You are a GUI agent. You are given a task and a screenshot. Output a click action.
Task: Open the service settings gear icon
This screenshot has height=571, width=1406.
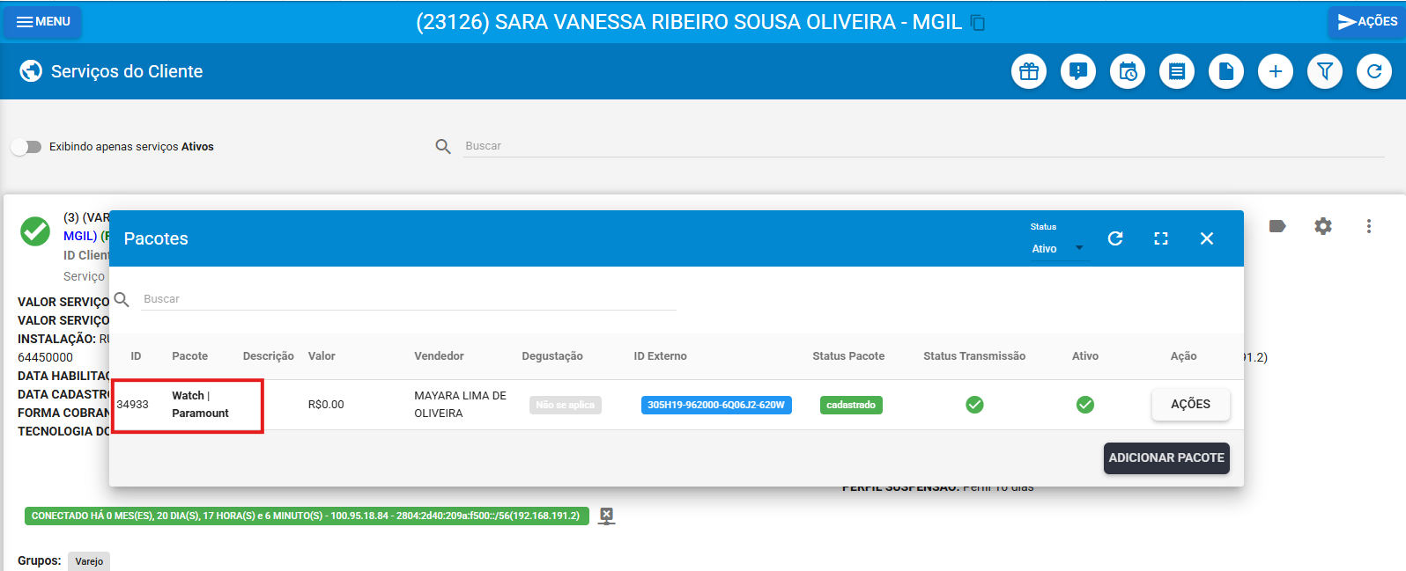pyautogui.click(x=1323, y=226)
